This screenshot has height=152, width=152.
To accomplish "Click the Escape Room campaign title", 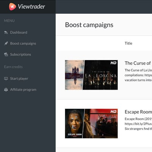I will (138, 112).
